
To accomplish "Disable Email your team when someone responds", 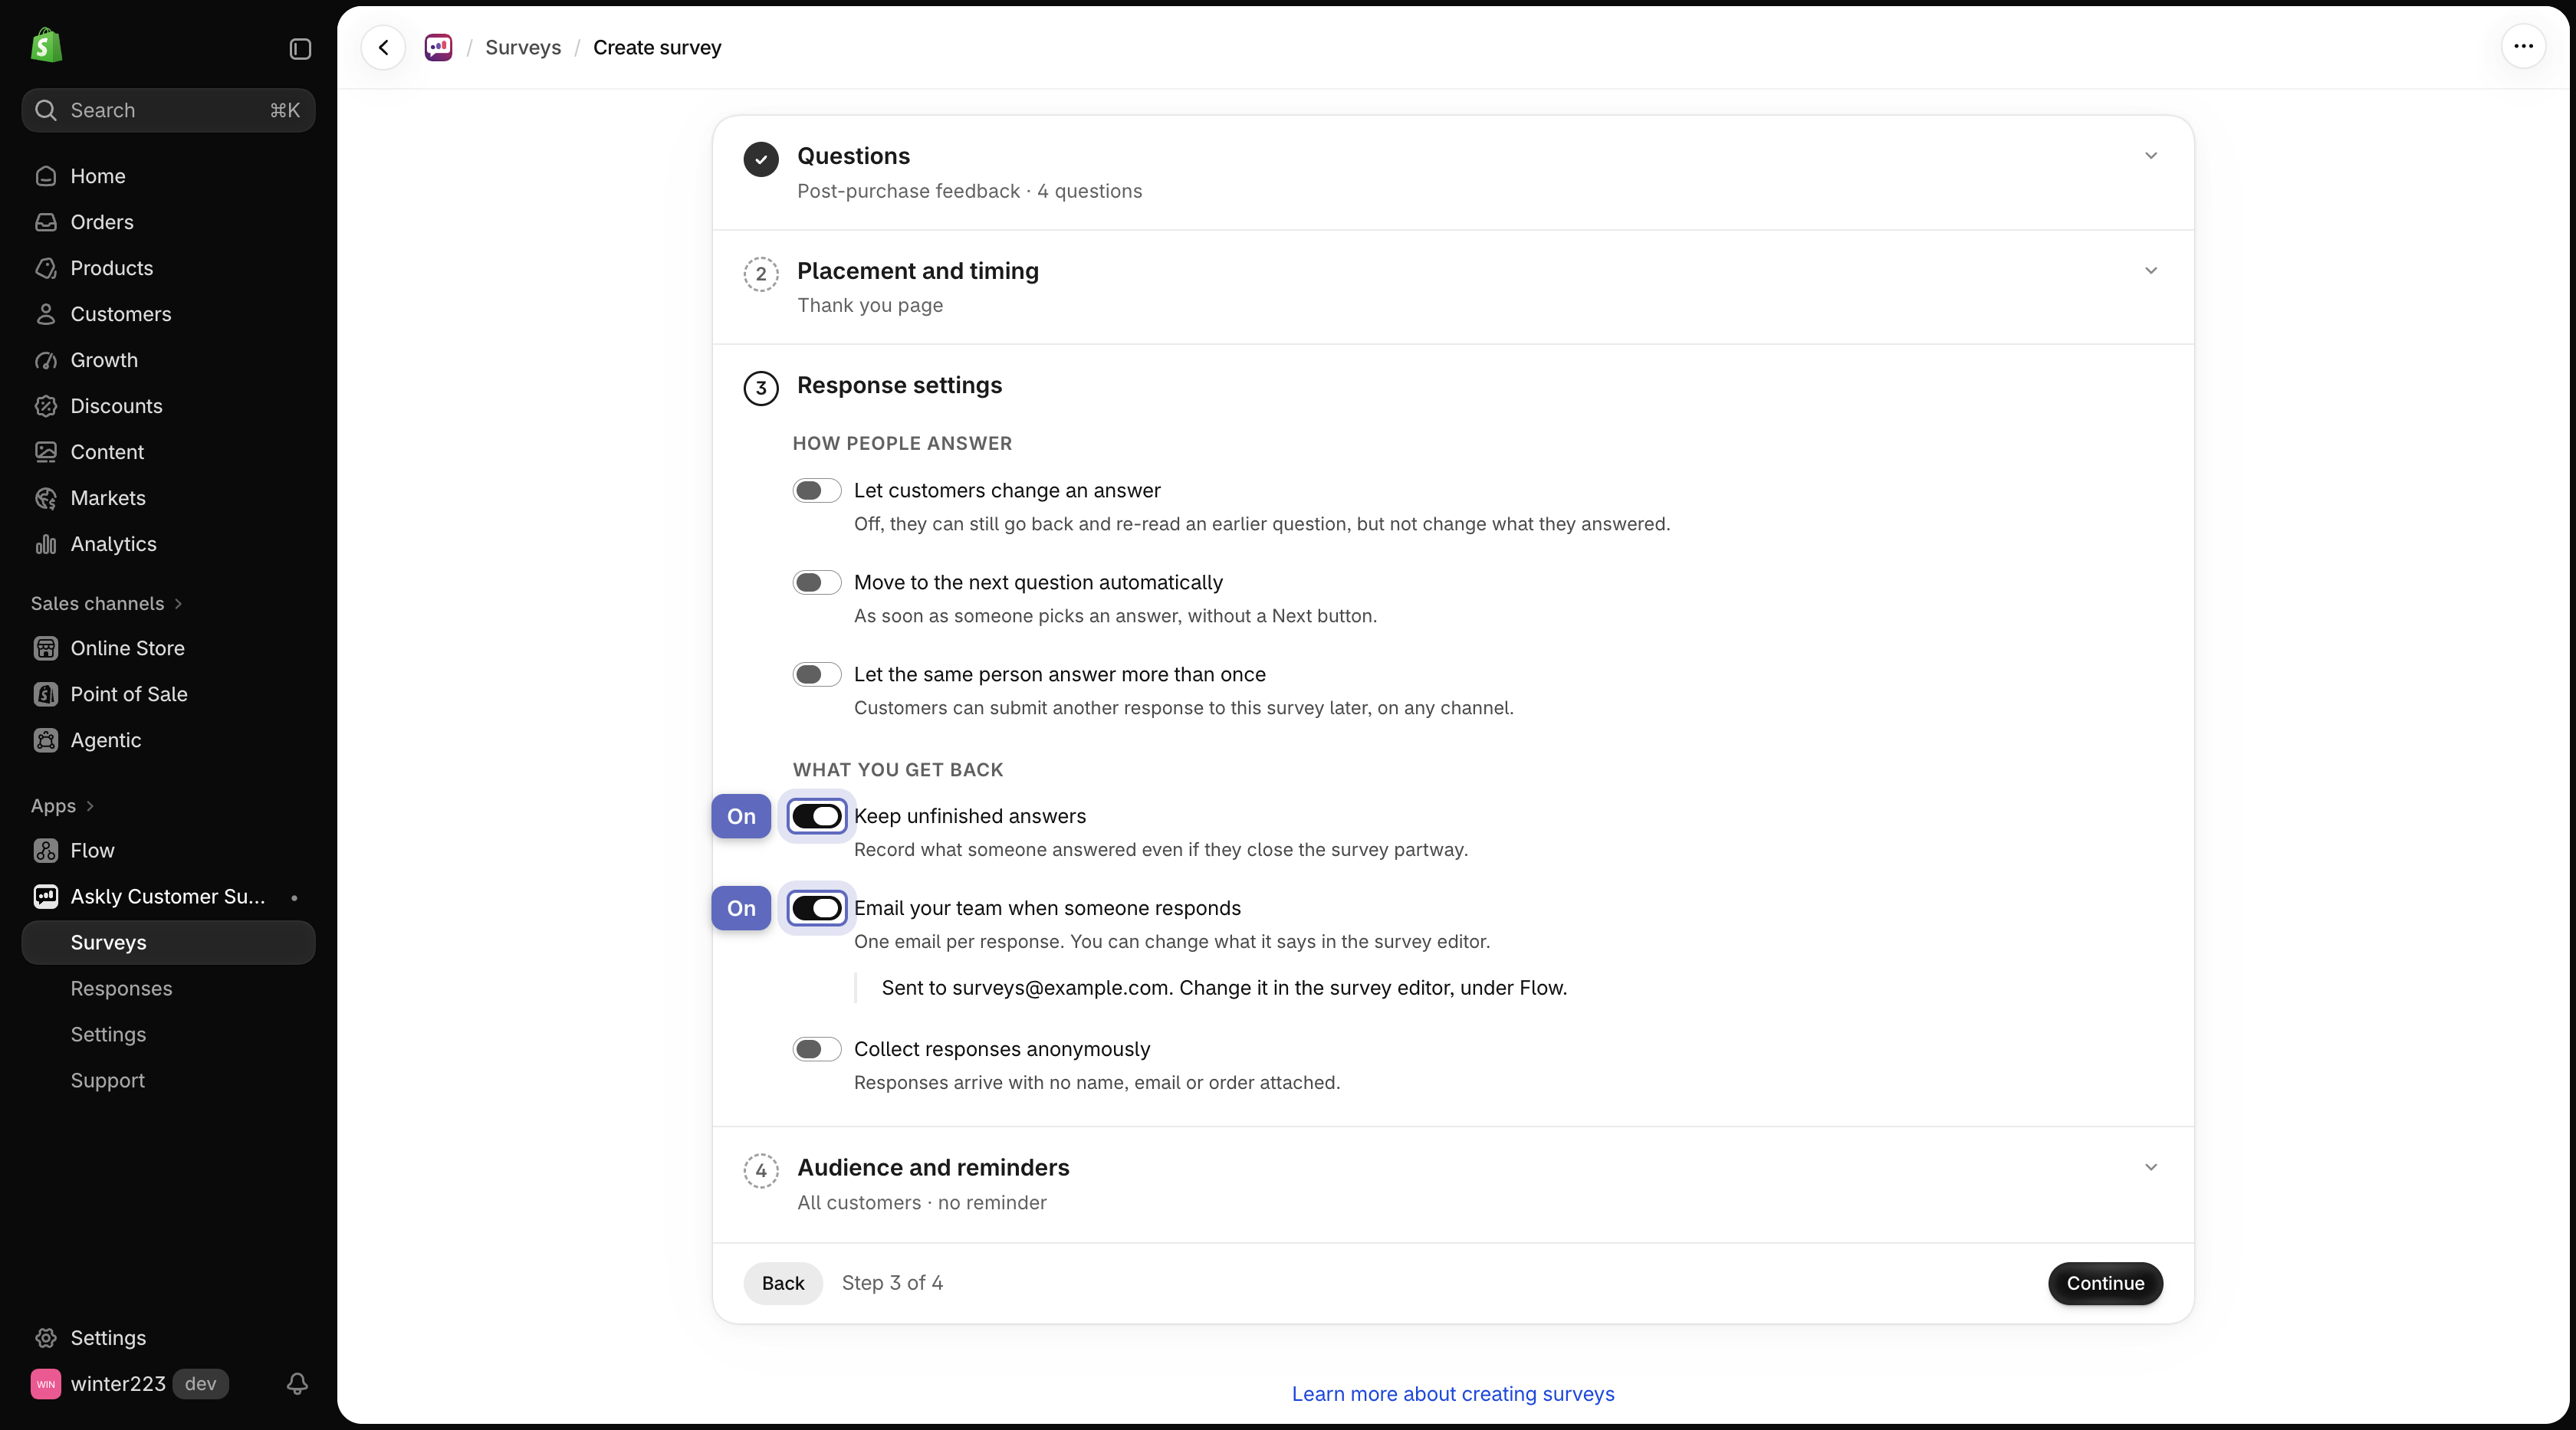I will 817,908.
